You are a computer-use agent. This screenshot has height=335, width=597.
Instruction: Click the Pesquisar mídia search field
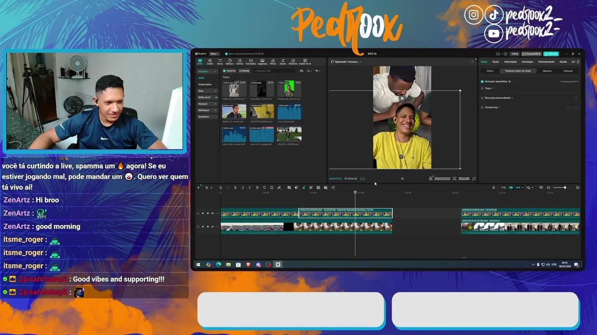pyautogui.click(x=274, y=71)
